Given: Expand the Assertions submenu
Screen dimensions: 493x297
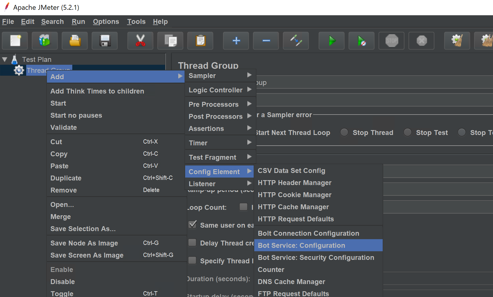Looking at the screenshot, I should (x=220, y=128).
